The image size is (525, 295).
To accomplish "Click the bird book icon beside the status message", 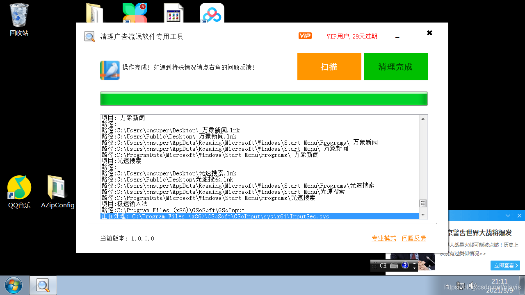I will click(110, 70).
